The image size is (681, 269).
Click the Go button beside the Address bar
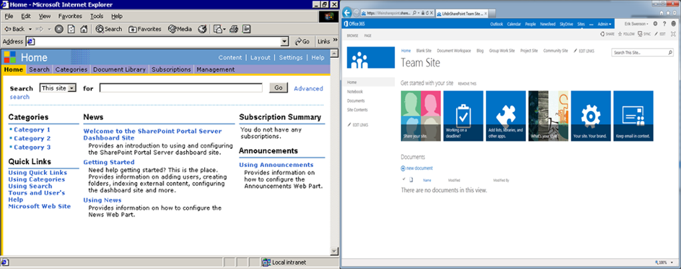click(x=303, y=42)
